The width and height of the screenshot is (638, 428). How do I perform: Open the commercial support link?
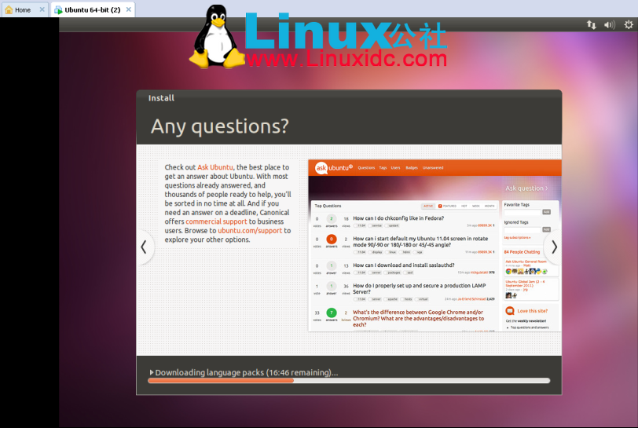click(216, 221)
